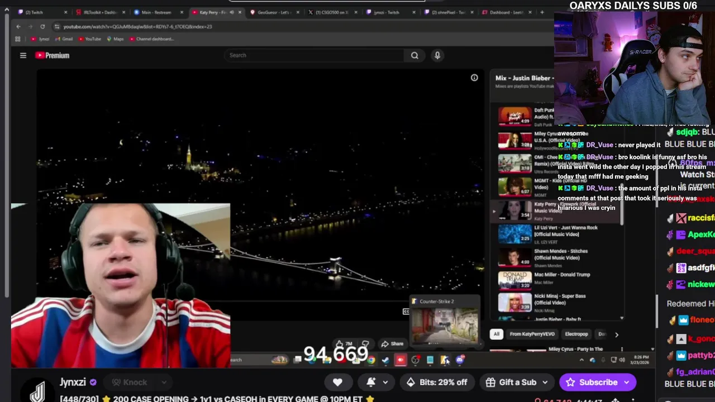Switch to the GeoGuessr browser tab

(x=275, y=12)
